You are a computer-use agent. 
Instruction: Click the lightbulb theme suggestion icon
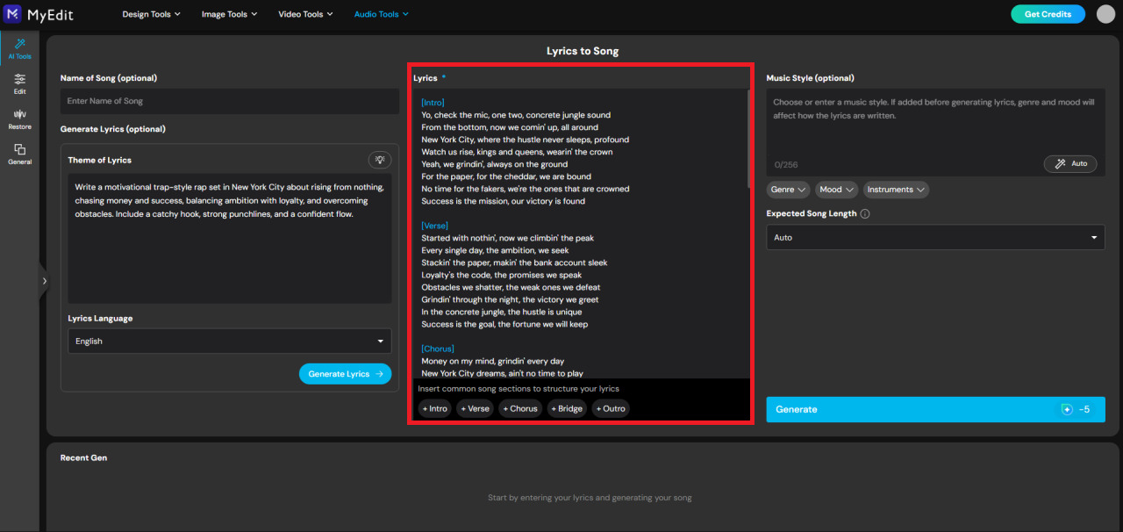point(379,159)
